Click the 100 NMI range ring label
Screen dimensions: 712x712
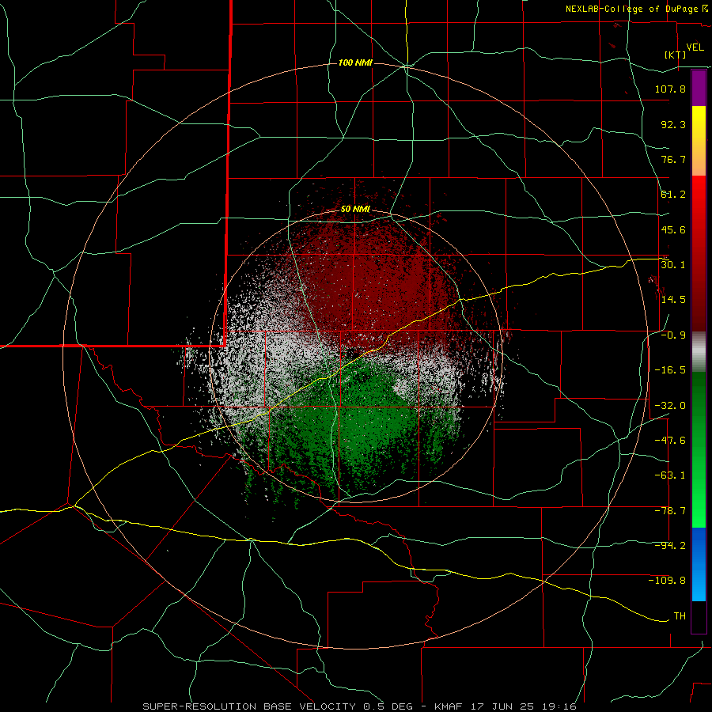click(355, 62)
